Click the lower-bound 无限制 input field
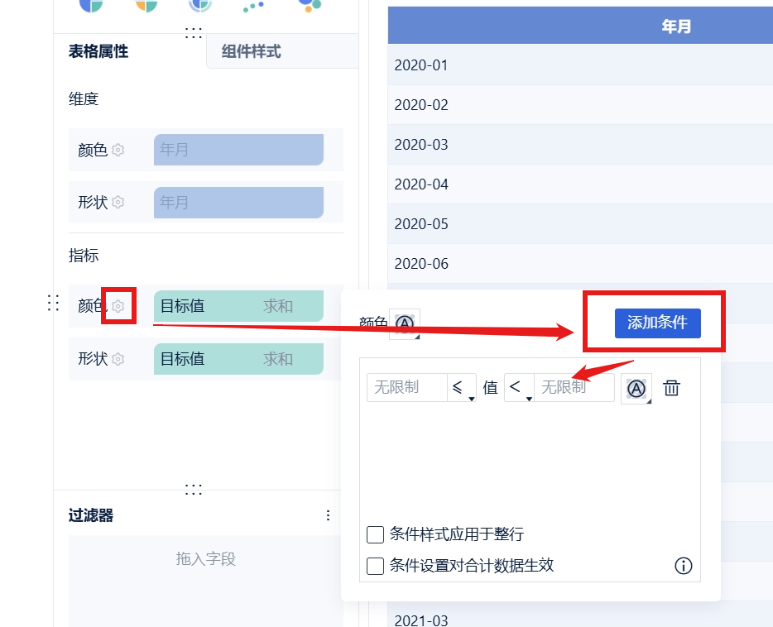Image resolution: width=773 pixels, height=627 pixels. (407, 388)
